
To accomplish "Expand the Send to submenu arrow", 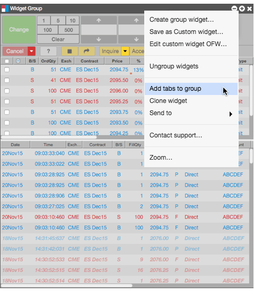I will [231, 114].
